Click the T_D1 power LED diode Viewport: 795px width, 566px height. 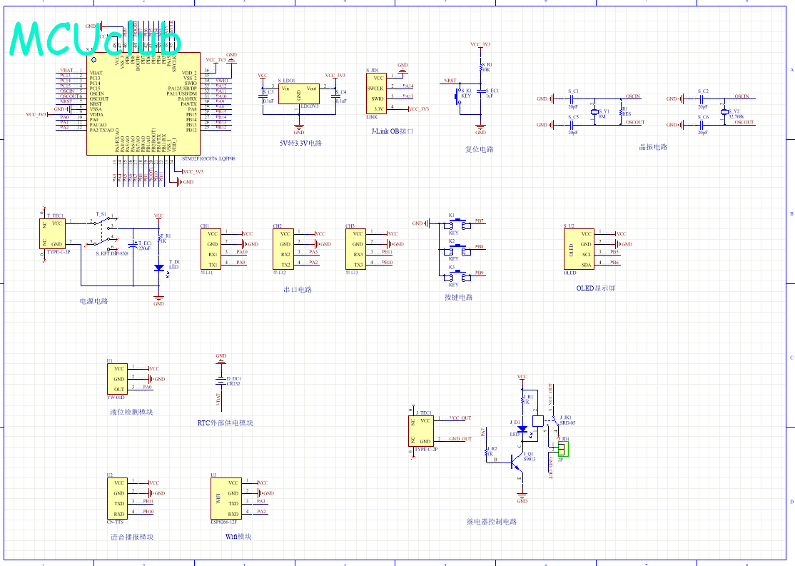pyautogui.click(x=159, y=267)
